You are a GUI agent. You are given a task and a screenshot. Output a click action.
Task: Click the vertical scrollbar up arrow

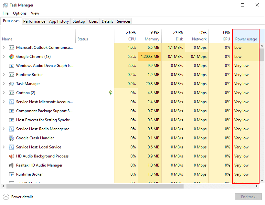click(262, 46)
